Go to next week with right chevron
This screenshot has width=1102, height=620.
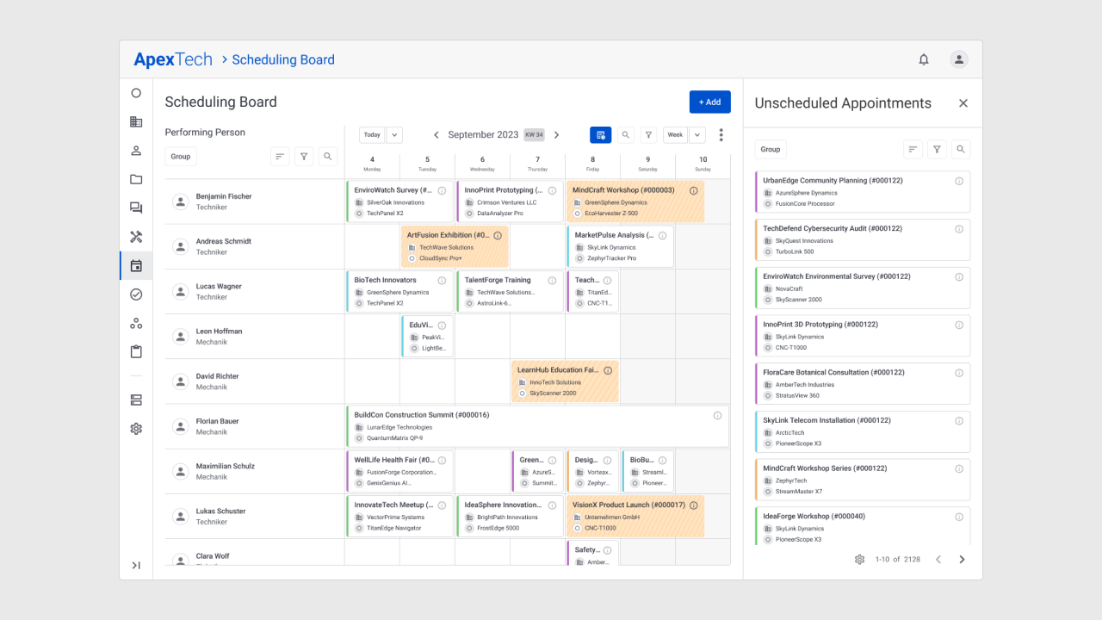pyautogui.click(x=556, y=135)
